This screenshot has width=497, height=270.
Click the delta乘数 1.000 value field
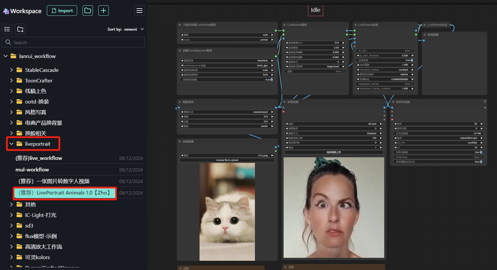coord(385,65)
